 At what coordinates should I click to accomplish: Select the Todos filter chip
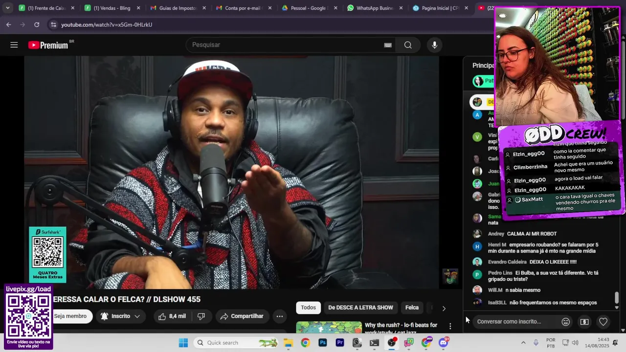(x=308, y=308)
